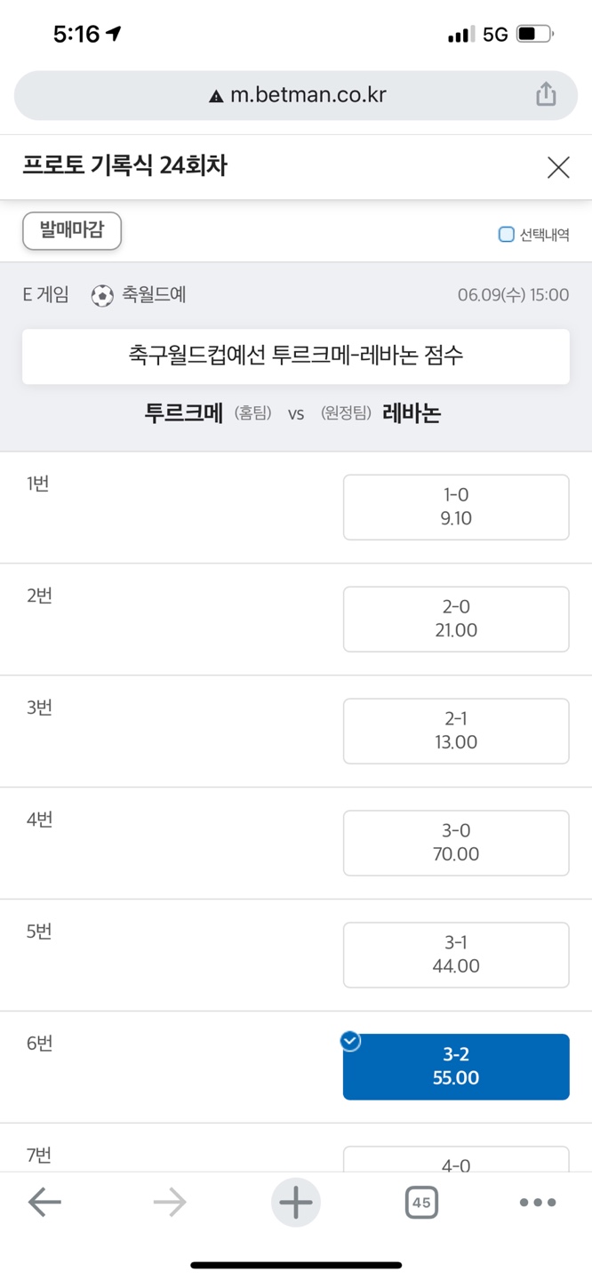Select the 1-0 score at 9.10
Viewport: 592px width, 1280px height.
coord(456,507)
